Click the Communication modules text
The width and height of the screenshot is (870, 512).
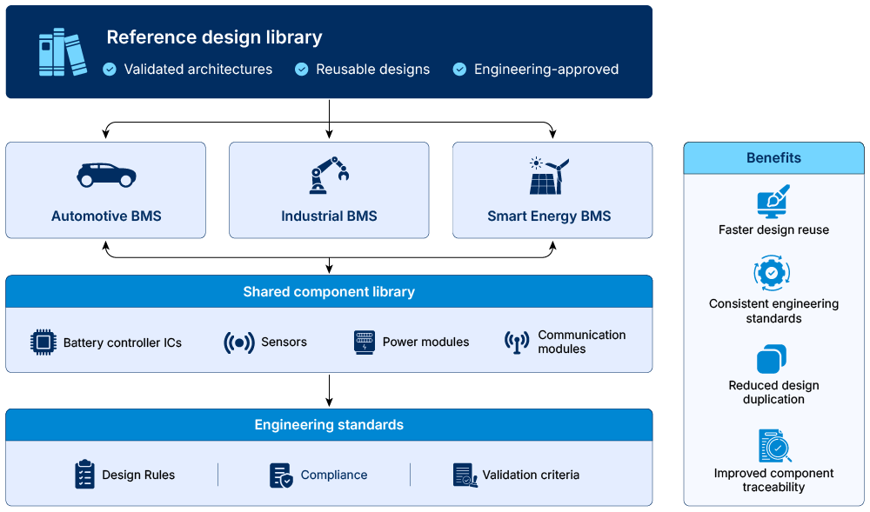pyautogui.click(x=581, y=342)
